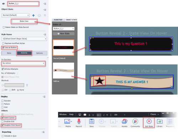Image resolution: width=178 pixels, height=139 pixels.
Task: Click the Exit State toolbar icon
Action: click(x=149, y=121)
